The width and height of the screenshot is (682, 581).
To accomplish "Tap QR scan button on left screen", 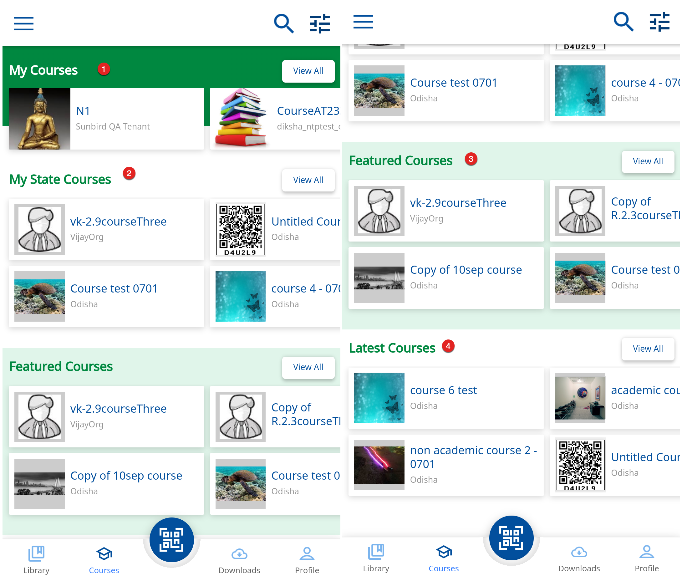I will click(x=171, y=540).
